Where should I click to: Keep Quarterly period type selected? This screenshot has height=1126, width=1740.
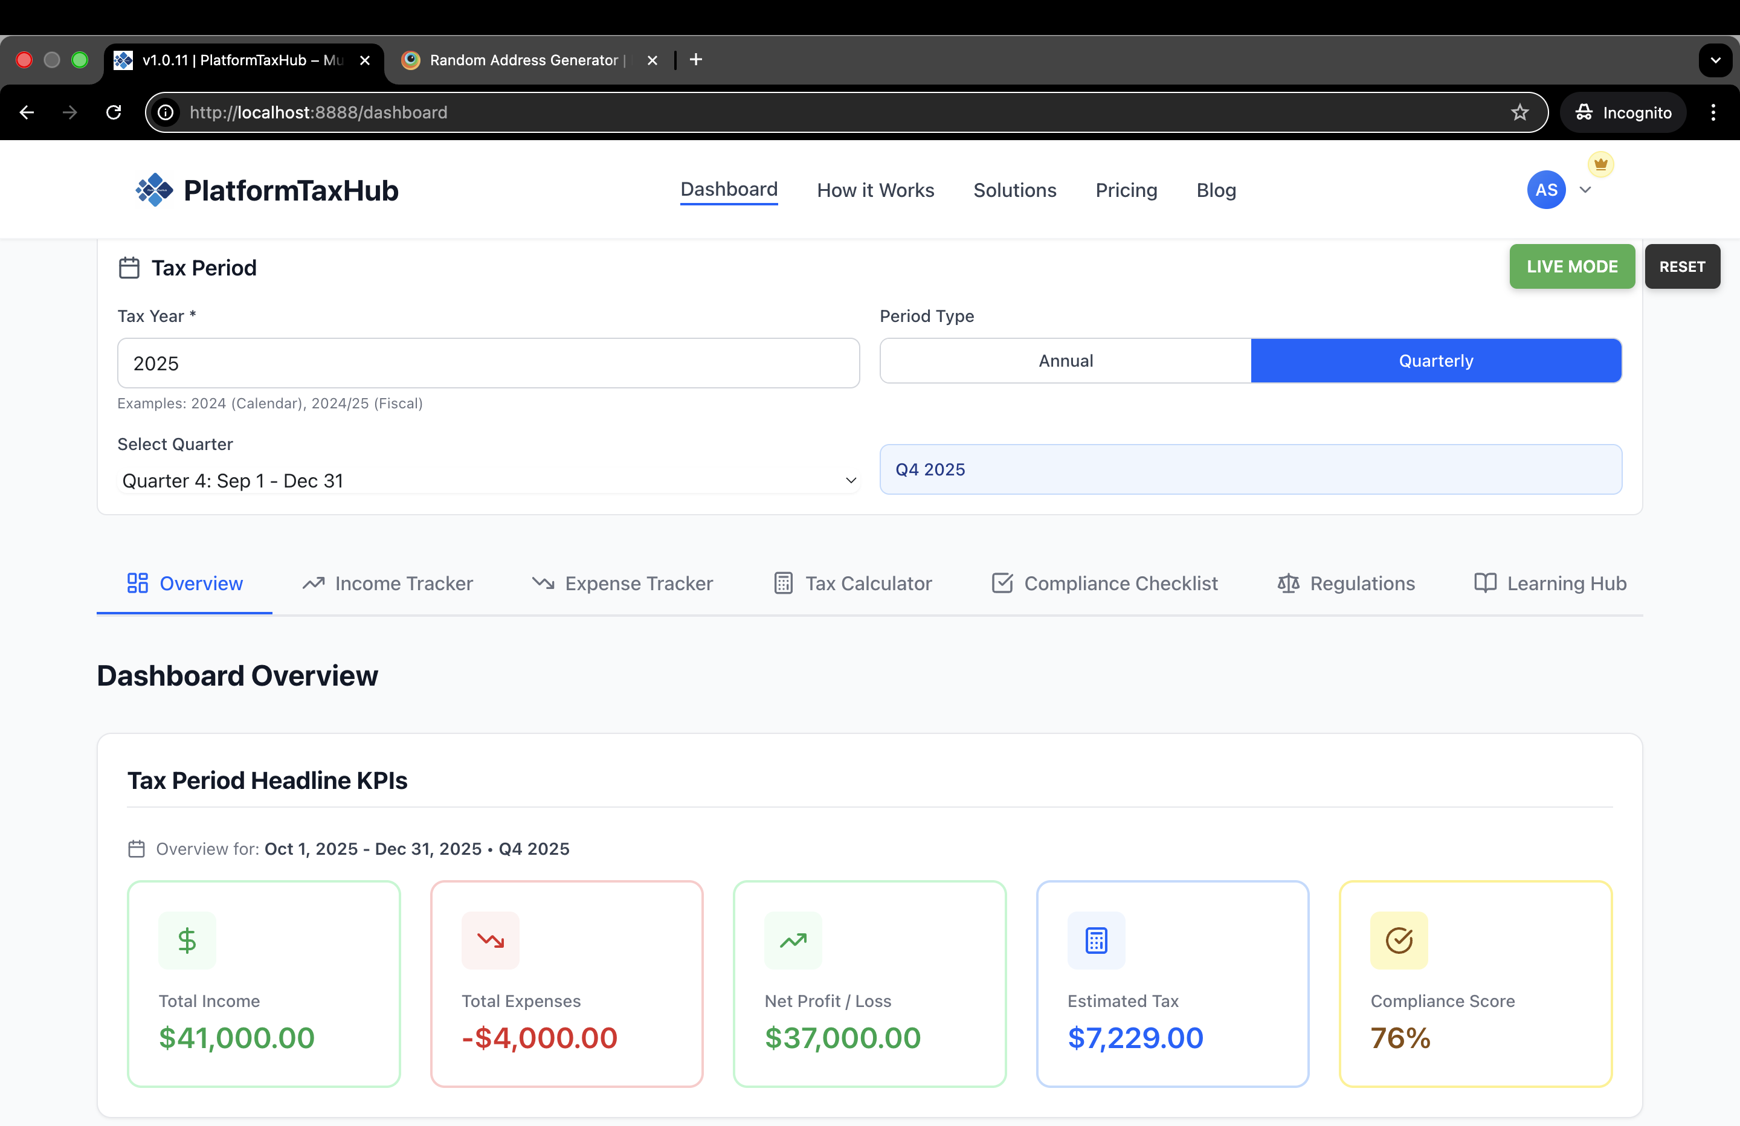[1435, 360]
